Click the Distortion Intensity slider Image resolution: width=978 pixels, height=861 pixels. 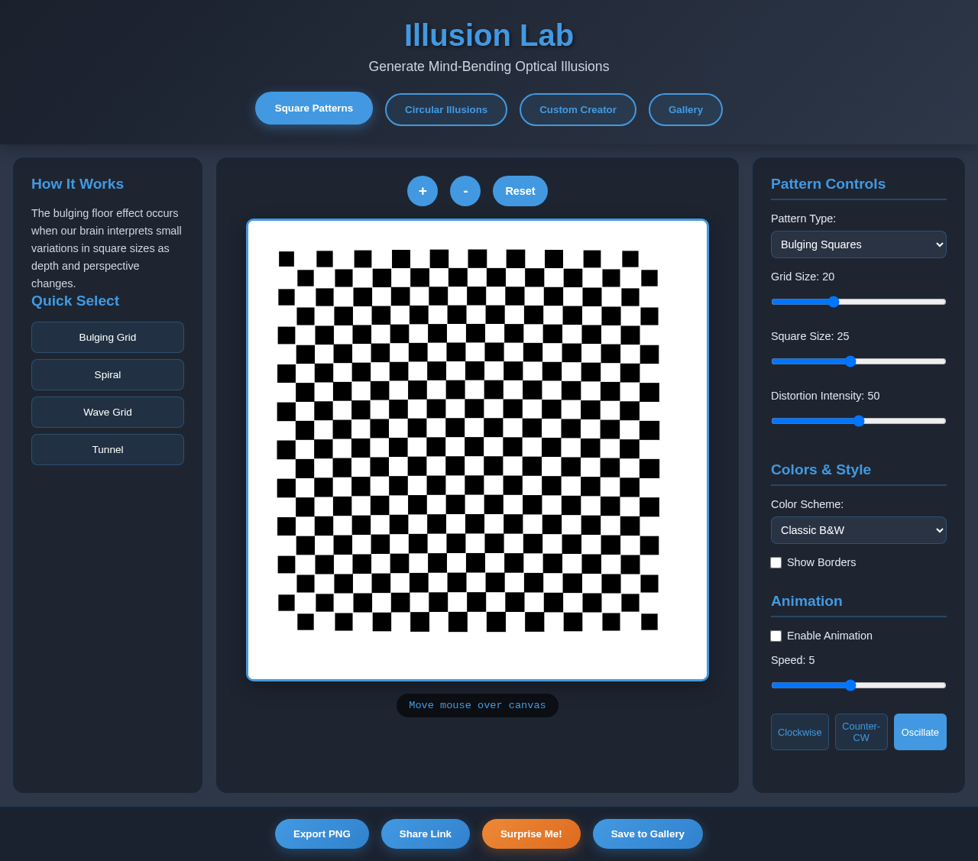858,421
